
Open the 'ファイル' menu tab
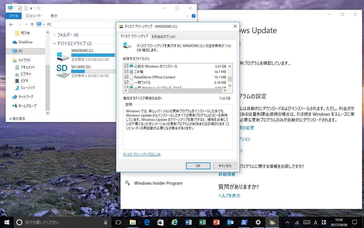point(14,16)
